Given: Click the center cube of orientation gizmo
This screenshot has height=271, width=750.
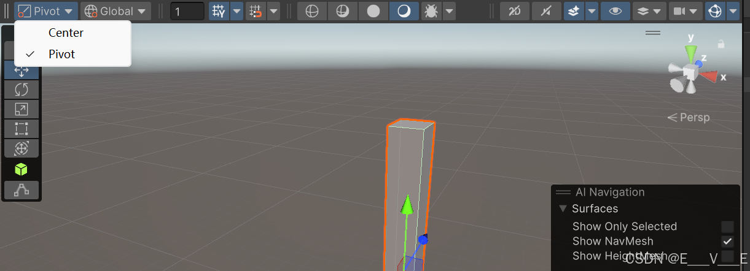Looking at the screenshot, I should click(x=689, y=74).
